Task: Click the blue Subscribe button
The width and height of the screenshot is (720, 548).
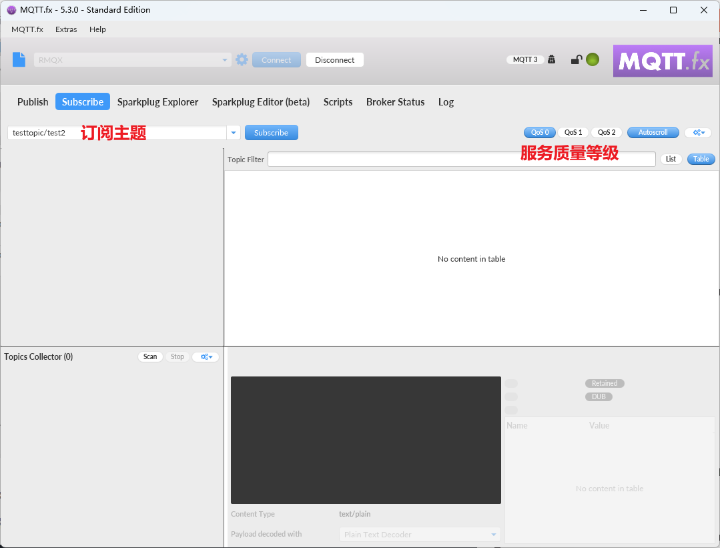Action: (x=272, y=133)
